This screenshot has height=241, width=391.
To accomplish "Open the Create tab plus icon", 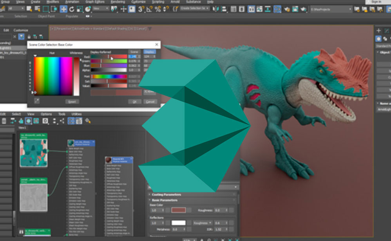I will pos(378,31).
